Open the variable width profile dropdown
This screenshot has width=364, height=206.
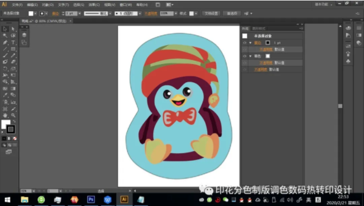(x=110, y=13)
